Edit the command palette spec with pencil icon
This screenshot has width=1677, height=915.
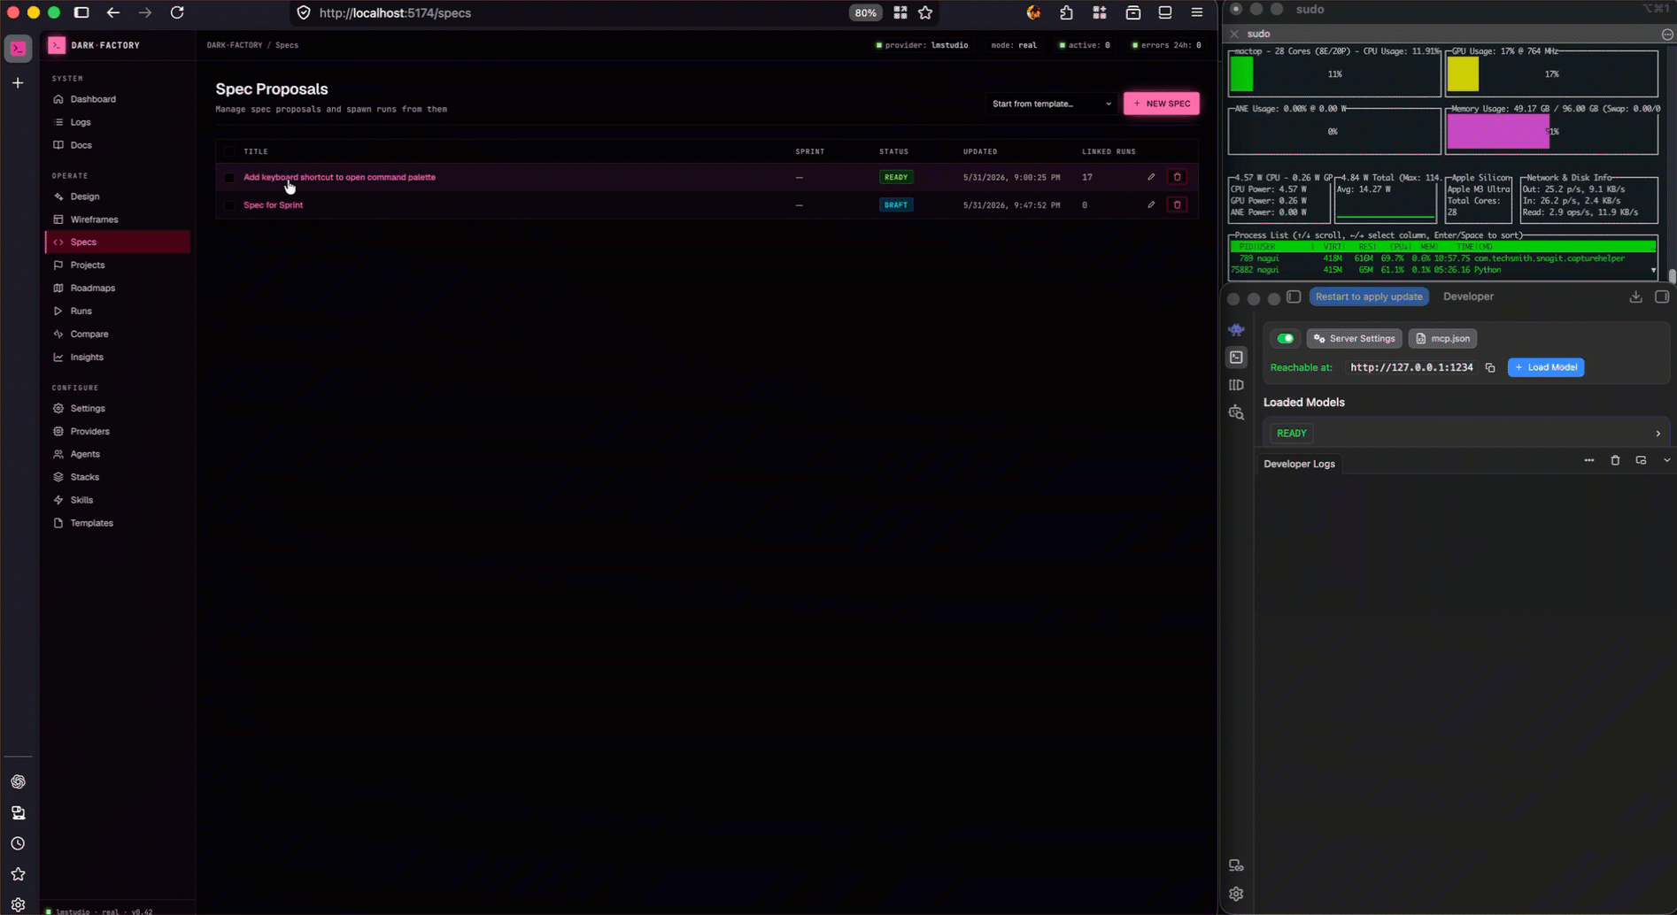click(1151, 177)
